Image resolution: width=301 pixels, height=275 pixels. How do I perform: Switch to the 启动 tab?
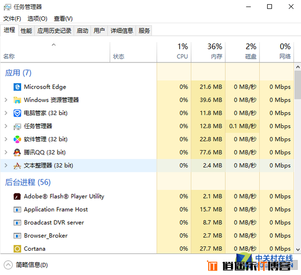(82, 31)
